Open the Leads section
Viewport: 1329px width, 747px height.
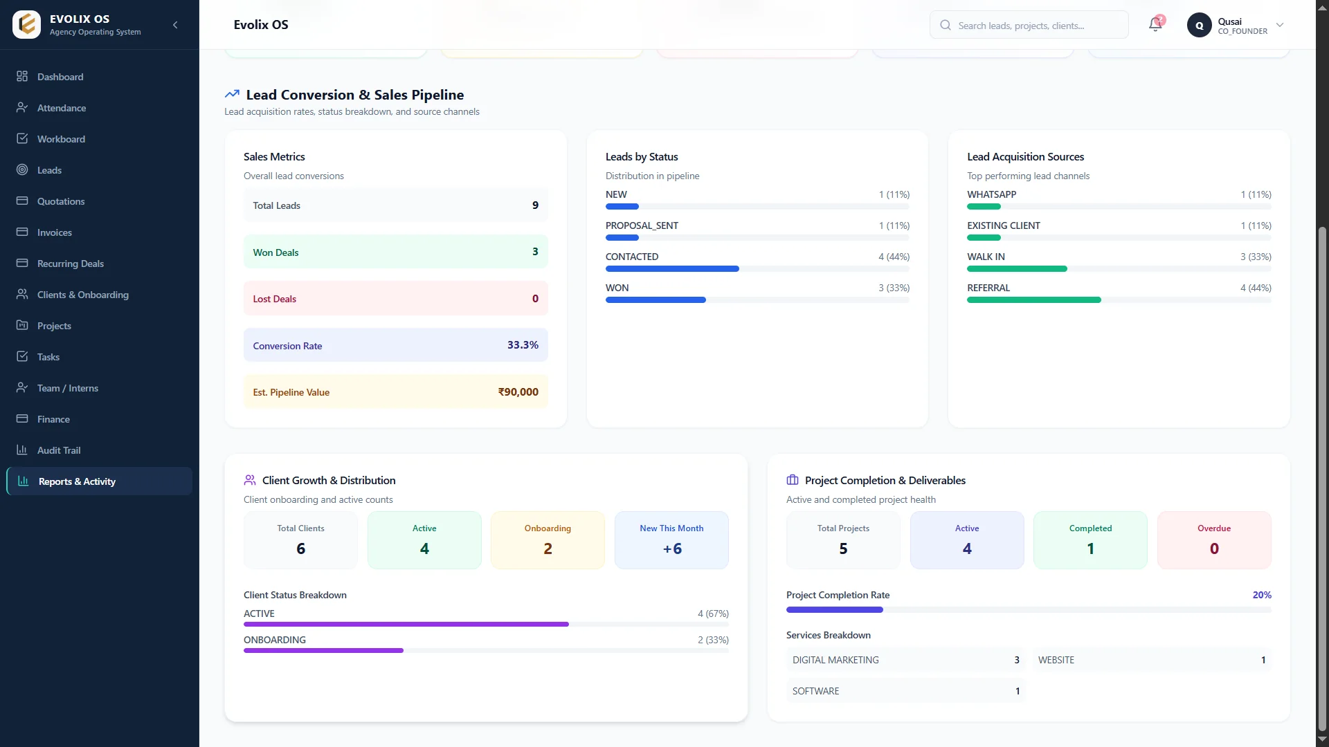99,169
